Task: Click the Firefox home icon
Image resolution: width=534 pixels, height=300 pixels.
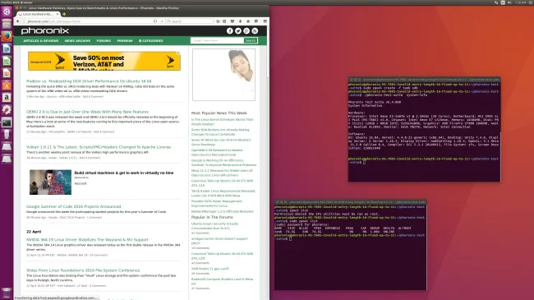Action: [x=248, y=21]
